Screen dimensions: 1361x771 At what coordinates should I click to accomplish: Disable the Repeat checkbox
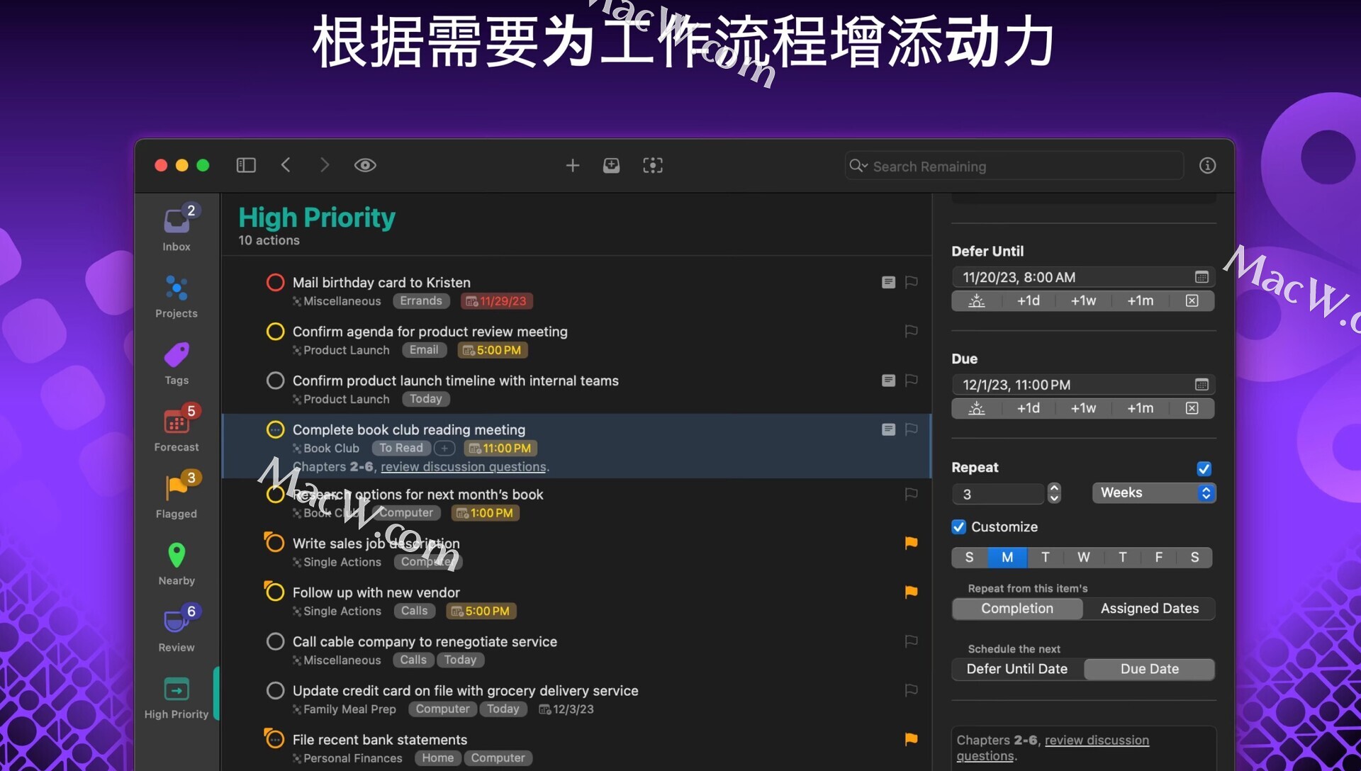pyautogui.click(x=1204, y=468)
